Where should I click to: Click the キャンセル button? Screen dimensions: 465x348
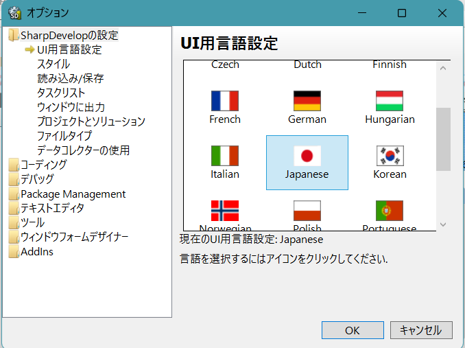421,330
